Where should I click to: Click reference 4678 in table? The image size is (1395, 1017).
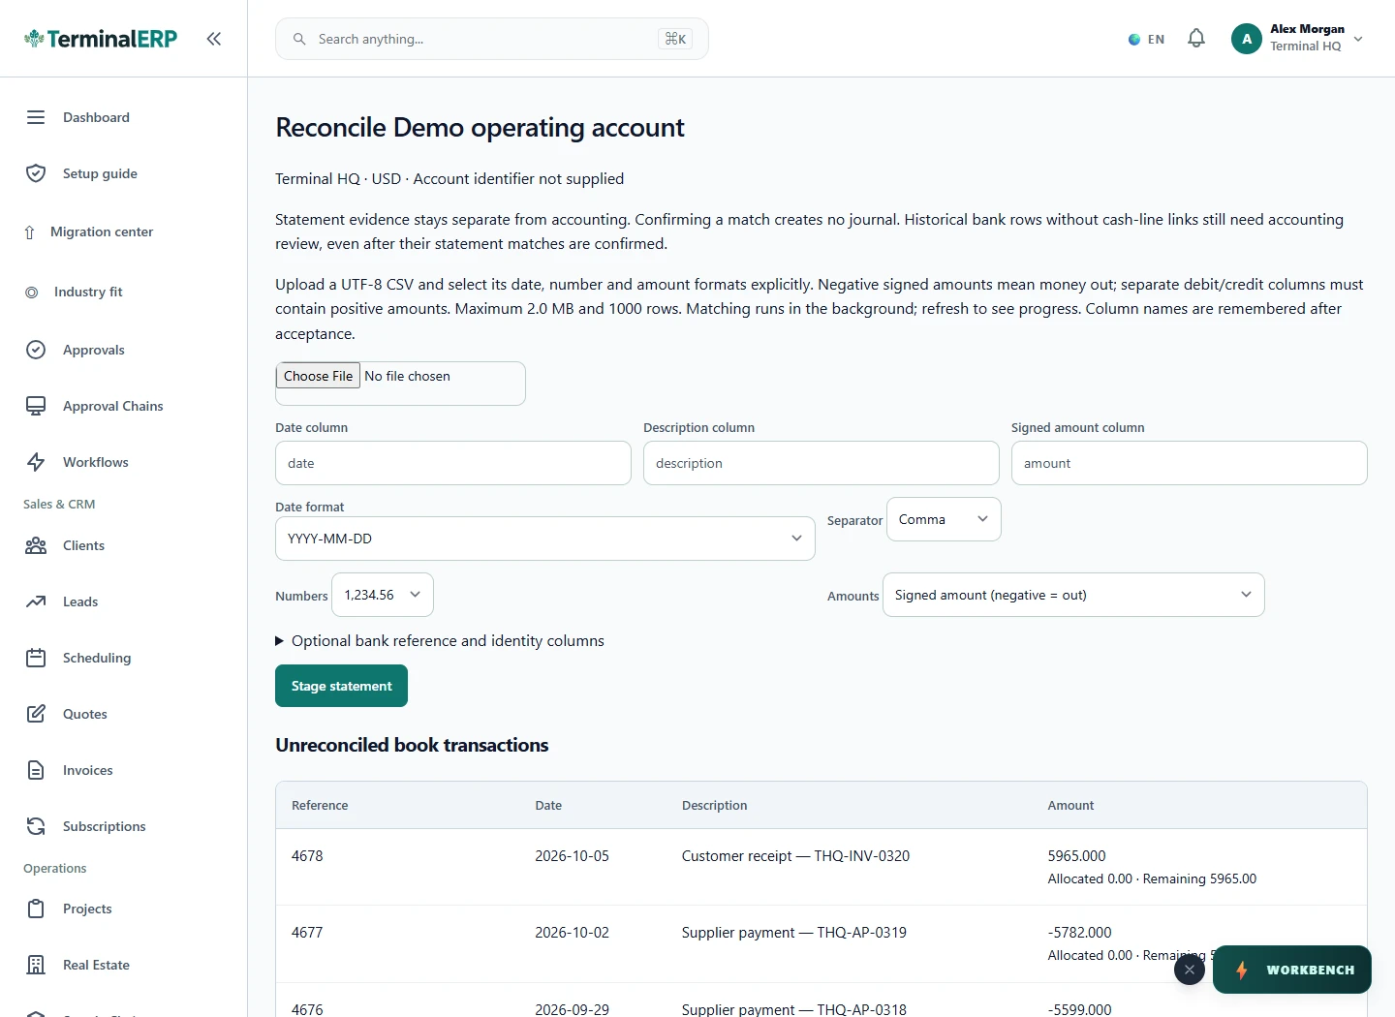click(x=307, y=856)
